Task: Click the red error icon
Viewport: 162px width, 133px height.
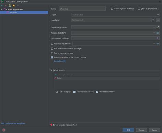Action: (x=51, y=125)
